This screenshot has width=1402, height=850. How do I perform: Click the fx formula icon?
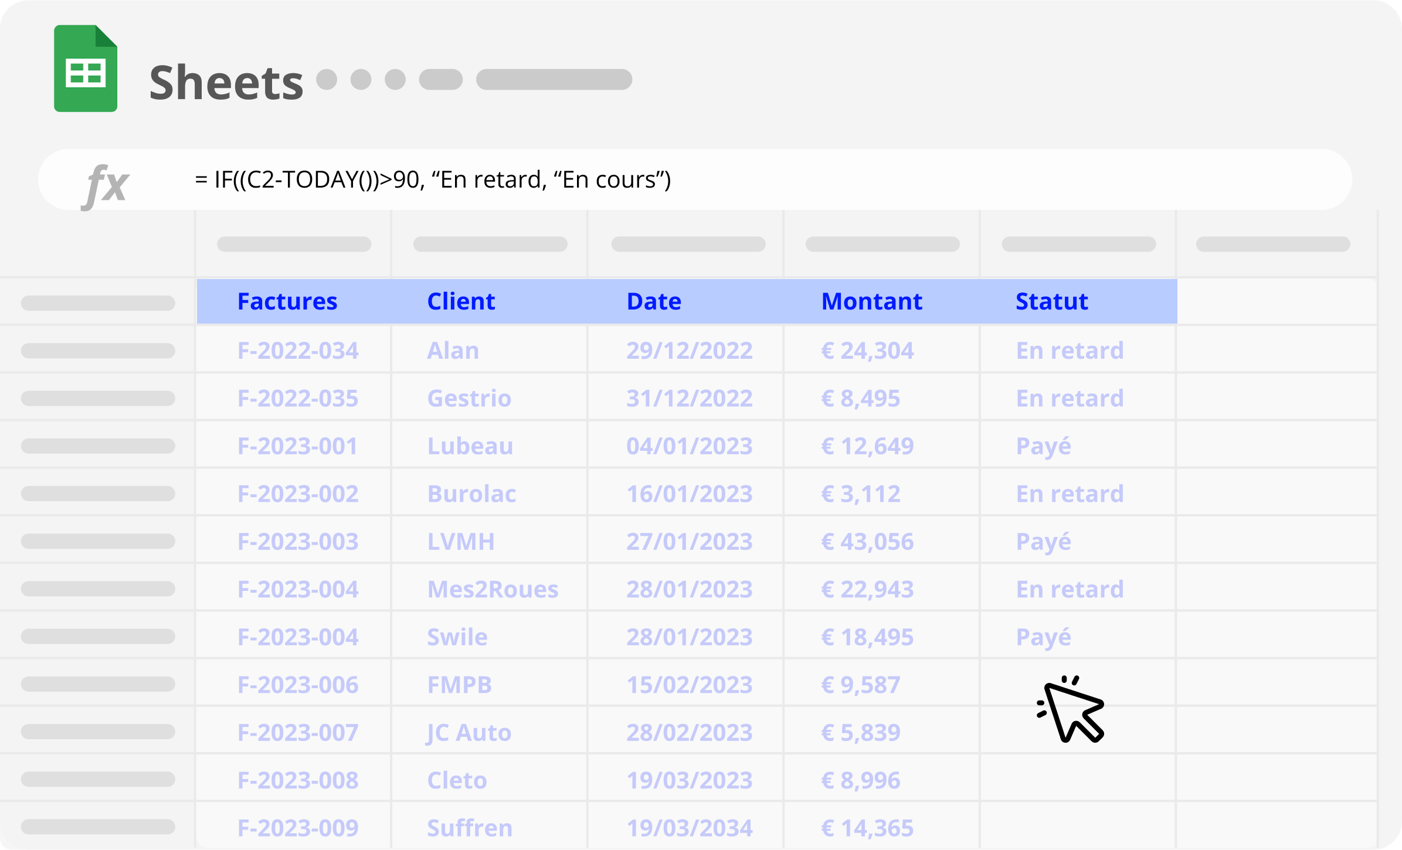(106, 184)
